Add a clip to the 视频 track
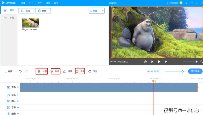The image size is (203, 115). (18, 87)
